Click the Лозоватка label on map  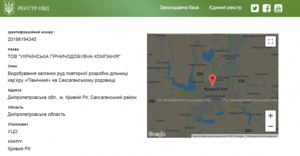coord(197,46)
